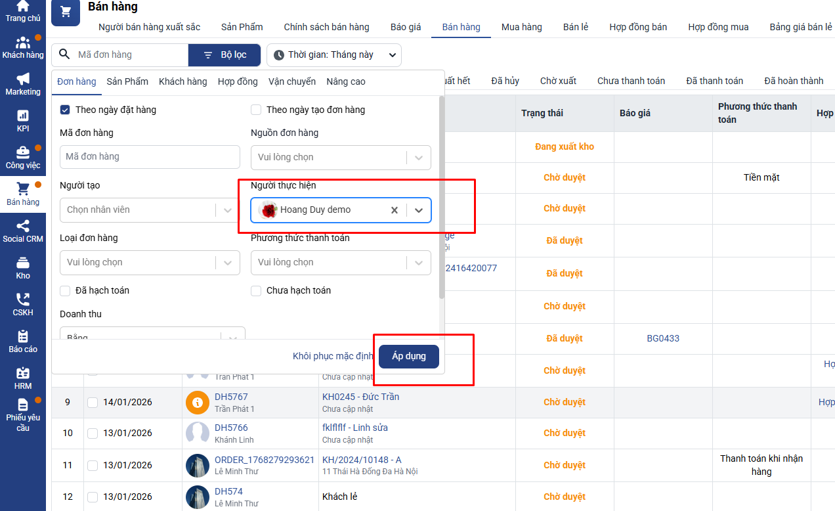Uncheck Theo ngày đặt hàng checkbox
835x511 pixels.
(x=65, y=110)
